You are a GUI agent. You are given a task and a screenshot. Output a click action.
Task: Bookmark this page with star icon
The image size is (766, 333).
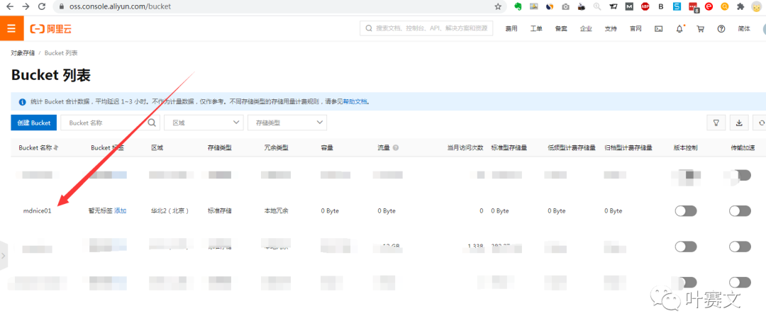click(498, 7)
